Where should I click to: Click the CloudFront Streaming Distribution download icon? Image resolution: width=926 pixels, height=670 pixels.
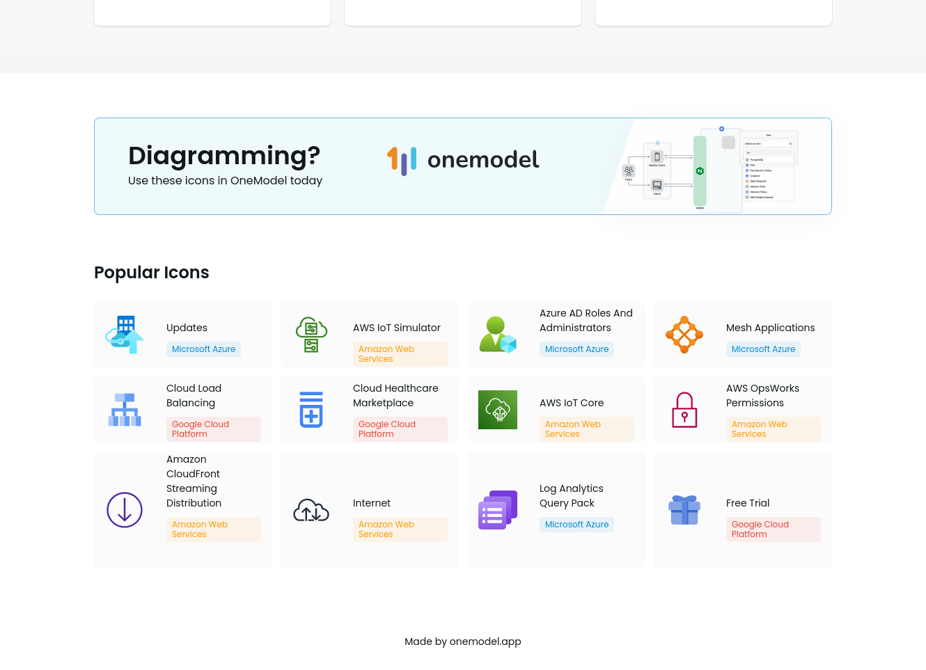(x=125, y=510)
